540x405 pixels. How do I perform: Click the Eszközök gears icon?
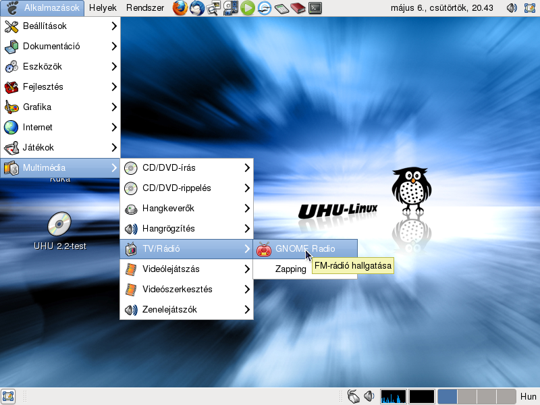coord(11,66)
